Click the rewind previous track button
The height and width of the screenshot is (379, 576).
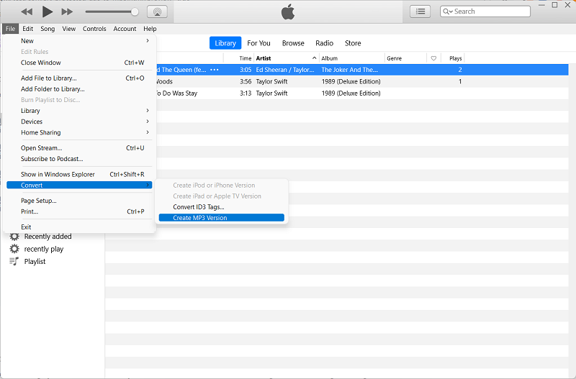pos(27,12)
